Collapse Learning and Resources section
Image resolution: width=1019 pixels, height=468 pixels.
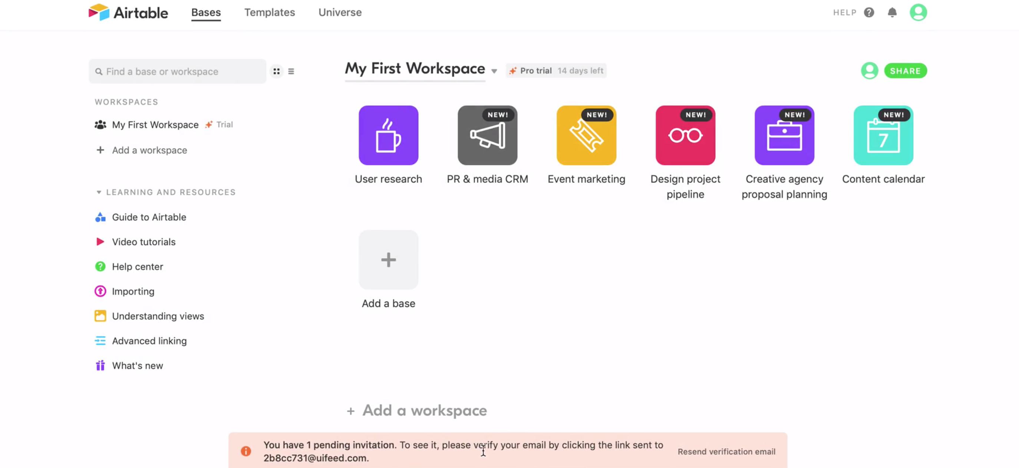[99, 192]
